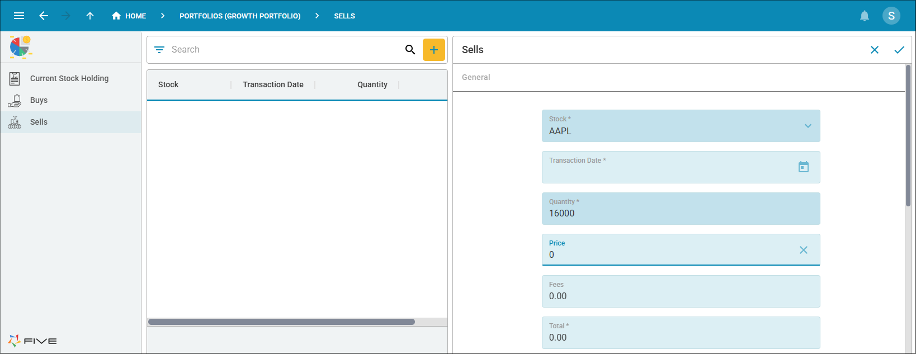Open the Transaction Date calendar picker
Screen dimensions: 916x354
(x=803, y=167)
